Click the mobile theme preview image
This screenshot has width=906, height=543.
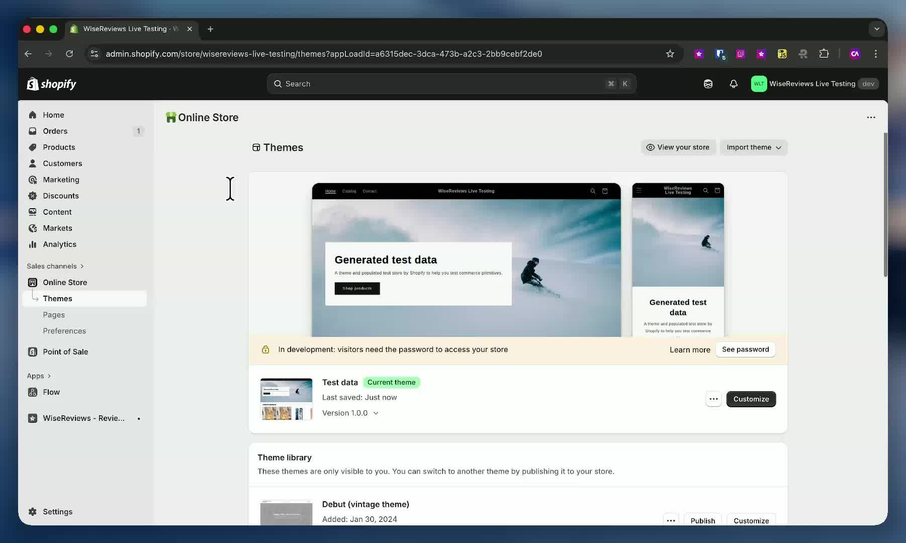[x=678, y=260]
